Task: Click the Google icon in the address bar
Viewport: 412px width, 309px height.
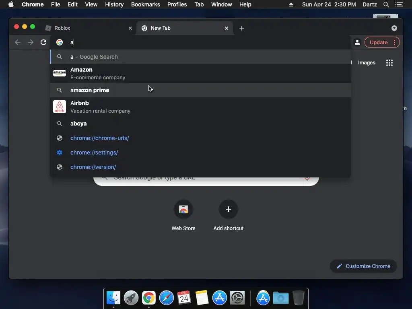Action: click(60, 42)
